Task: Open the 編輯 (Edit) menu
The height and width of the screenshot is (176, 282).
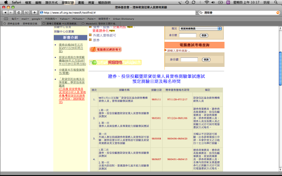Action: coord(38,3)
